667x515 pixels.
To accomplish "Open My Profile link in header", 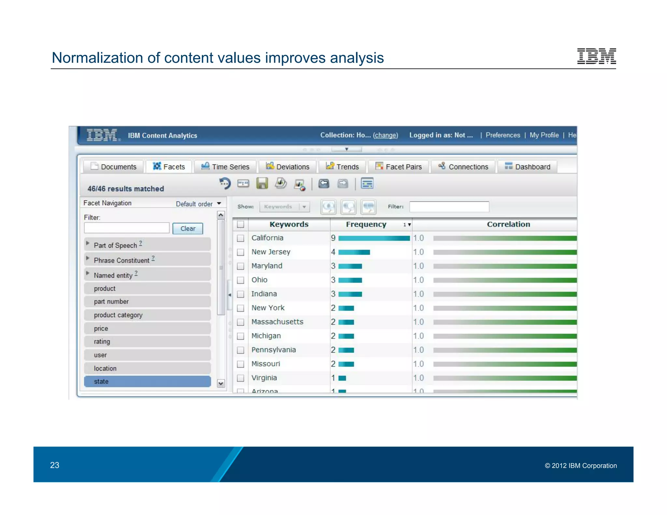I will point(544,135).
